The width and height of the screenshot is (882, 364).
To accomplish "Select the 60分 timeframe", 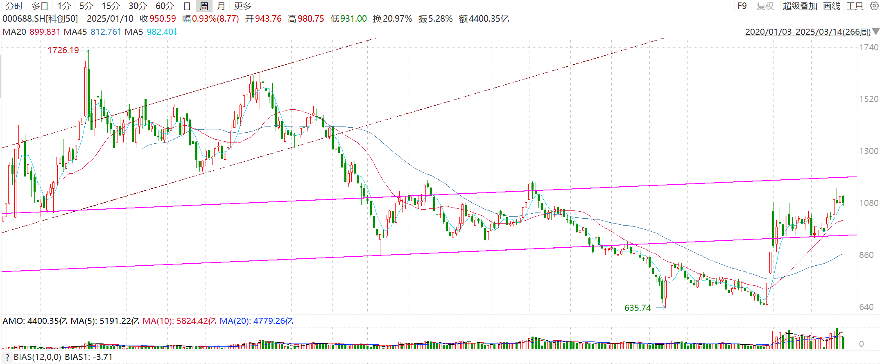I will click(165, 6).
